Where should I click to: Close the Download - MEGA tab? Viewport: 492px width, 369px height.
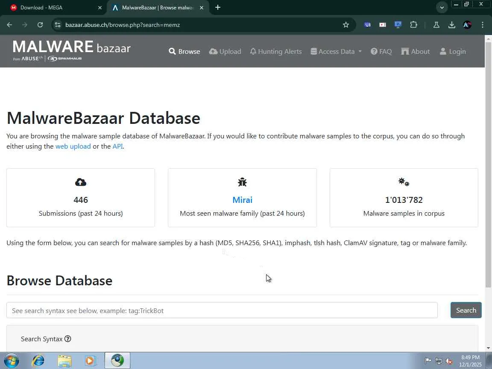coord(100,8)
